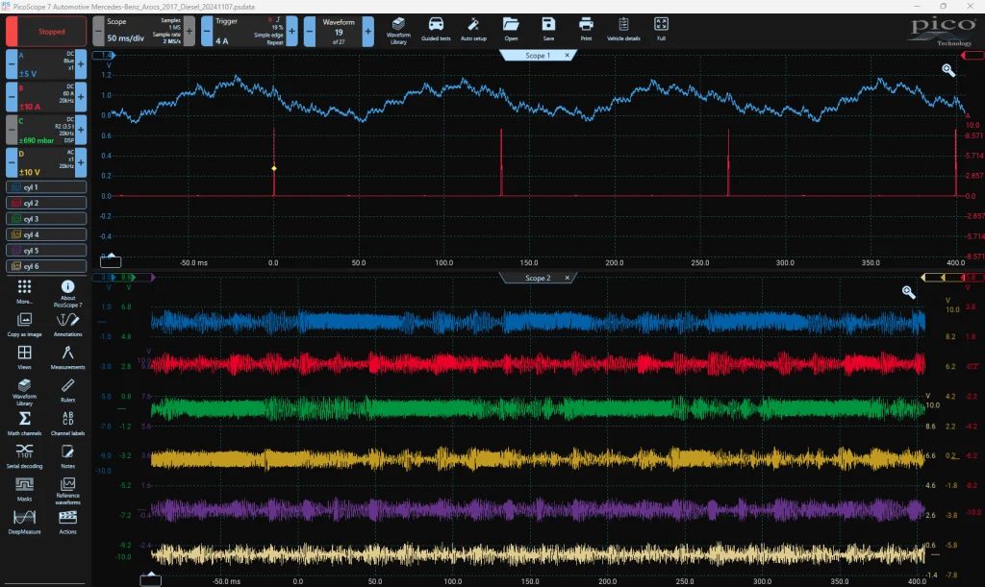This screenshot has height=587, width=985.
Task: Open Guided tests car icon
Action: pyautogui.click(x=436, y=30)
